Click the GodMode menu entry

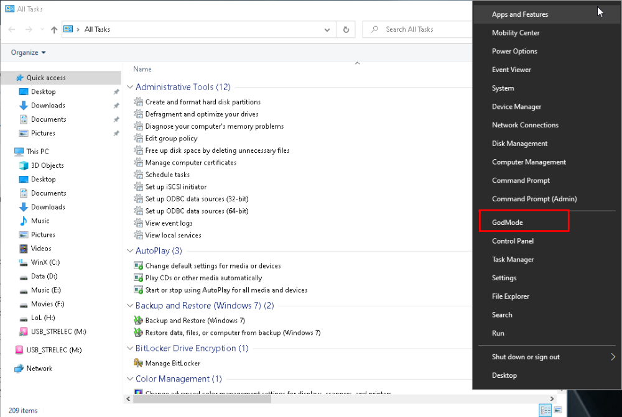tap(547, 222)
